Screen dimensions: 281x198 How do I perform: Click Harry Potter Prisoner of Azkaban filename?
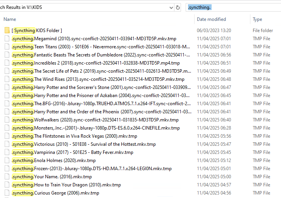[x=101, y=96]
